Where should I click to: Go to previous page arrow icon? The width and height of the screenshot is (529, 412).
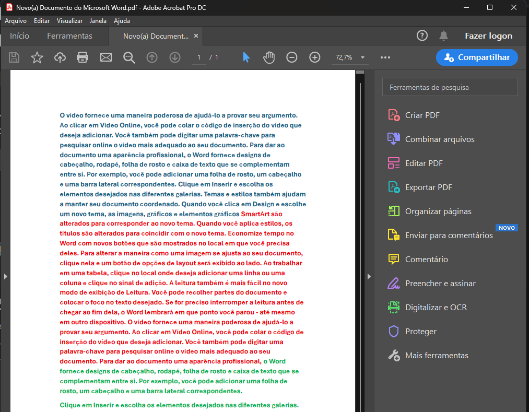click(152, 57)
